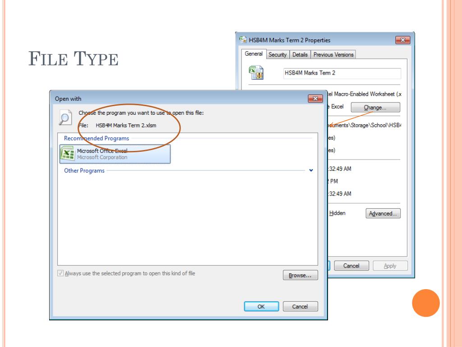Open the Previous Versions tab

pyautogui.click(x=333, y=55)
